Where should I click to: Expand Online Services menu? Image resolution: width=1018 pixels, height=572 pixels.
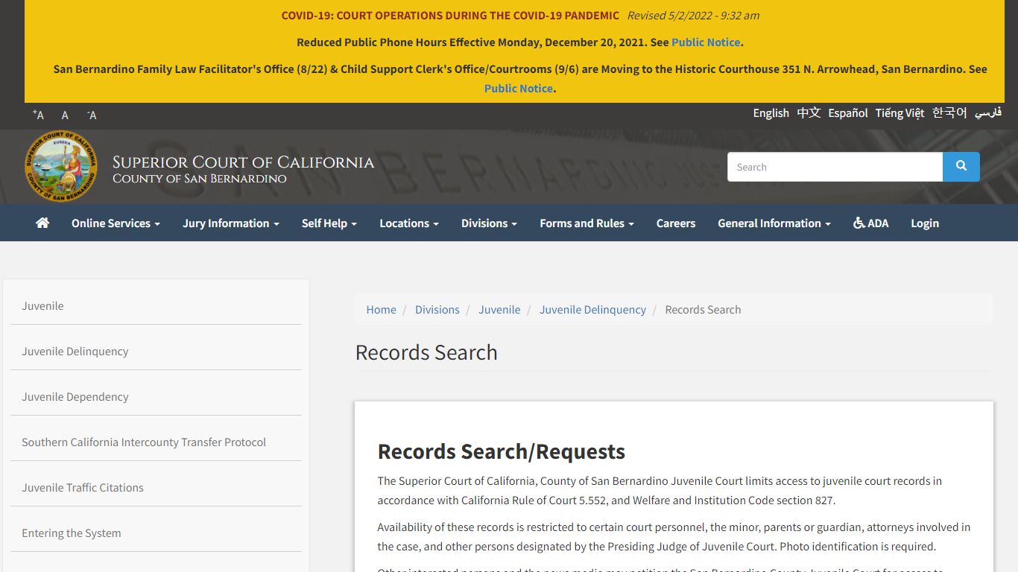point(116,223)
